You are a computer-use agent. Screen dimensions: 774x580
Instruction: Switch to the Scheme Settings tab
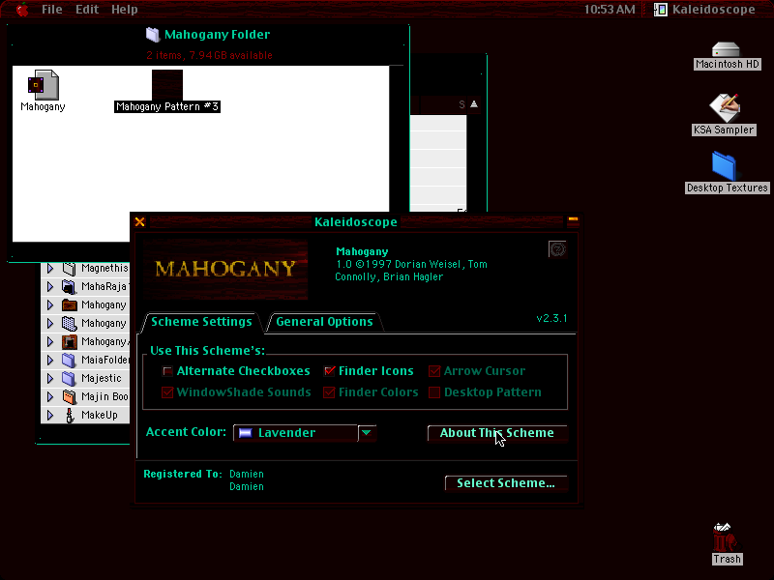201,322
